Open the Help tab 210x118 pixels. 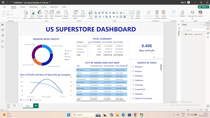point(64,7)
